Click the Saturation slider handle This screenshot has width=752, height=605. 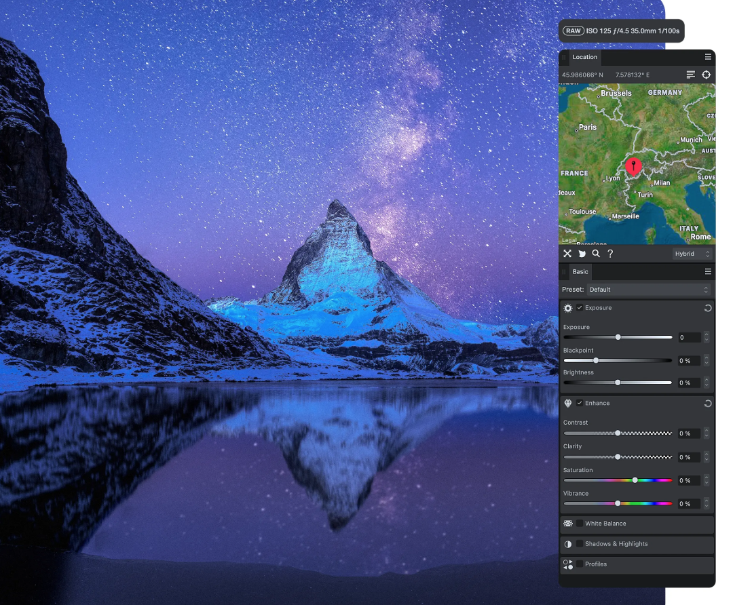click(x=635, y=480)
